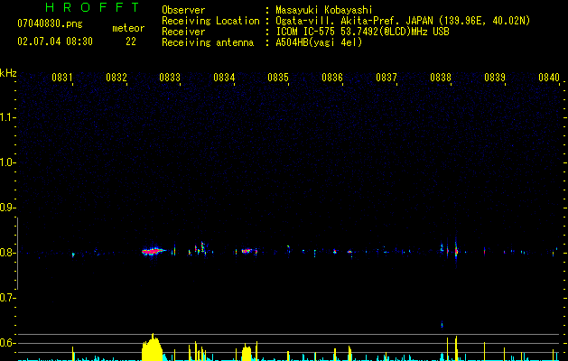Click the kHz axis unit label

point(8,73)
